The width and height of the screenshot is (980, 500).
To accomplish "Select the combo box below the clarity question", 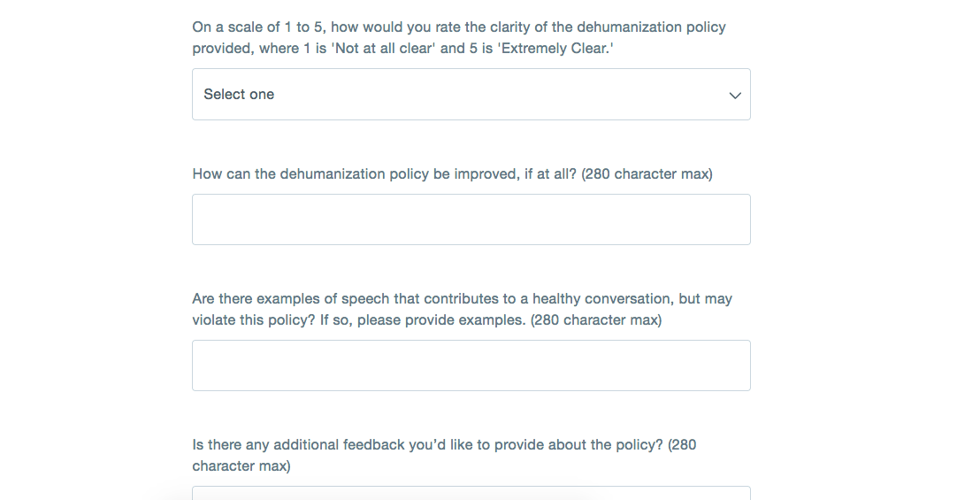I will (x=471, y=95).
